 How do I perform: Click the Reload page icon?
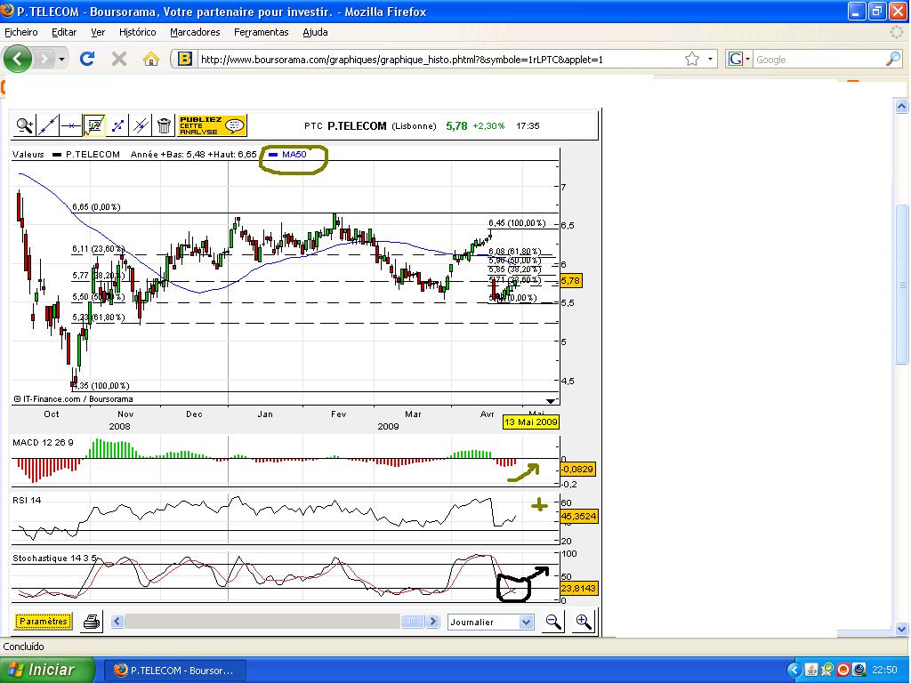[x=87, y=59]
